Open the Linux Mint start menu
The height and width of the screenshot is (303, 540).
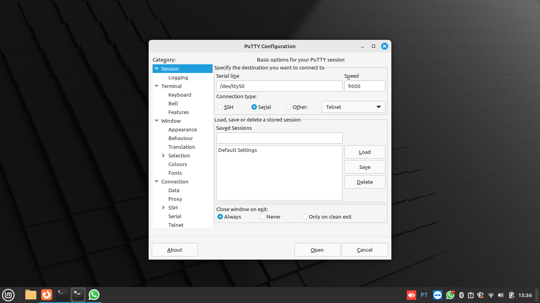point(9,295)
